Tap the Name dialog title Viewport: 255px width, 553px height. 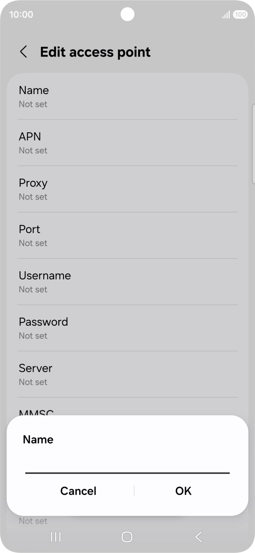coord(38,439)
